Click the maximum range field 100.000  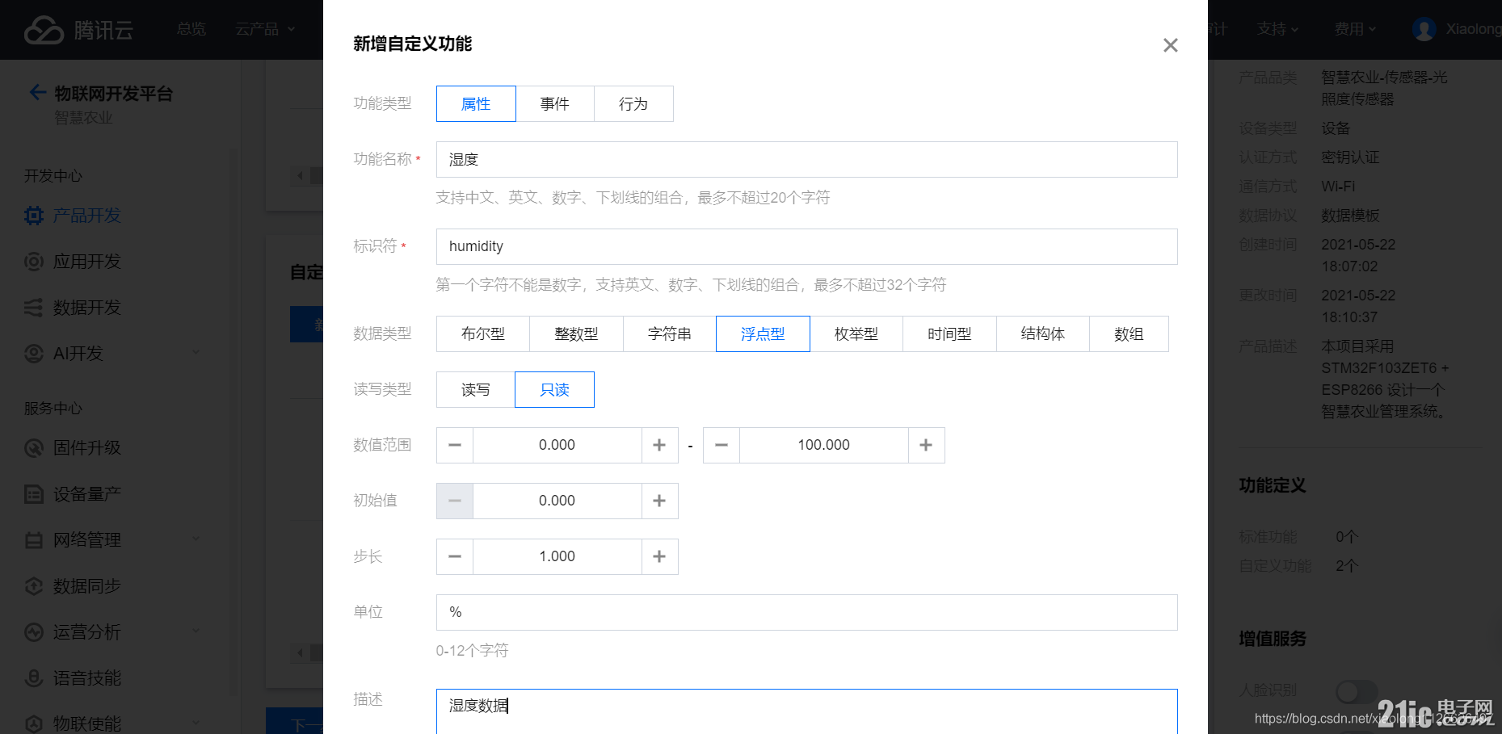(824, 446)
